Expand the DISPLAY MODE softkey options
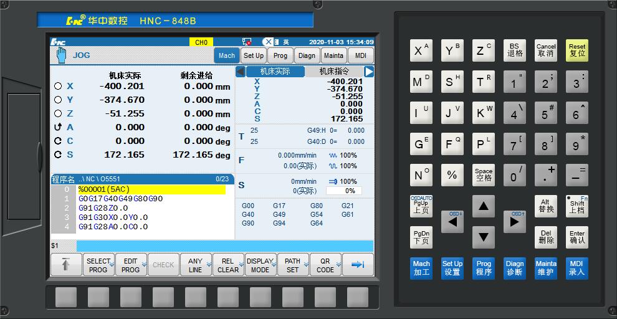This screenshot has height=319, width=617. (260, 265)
